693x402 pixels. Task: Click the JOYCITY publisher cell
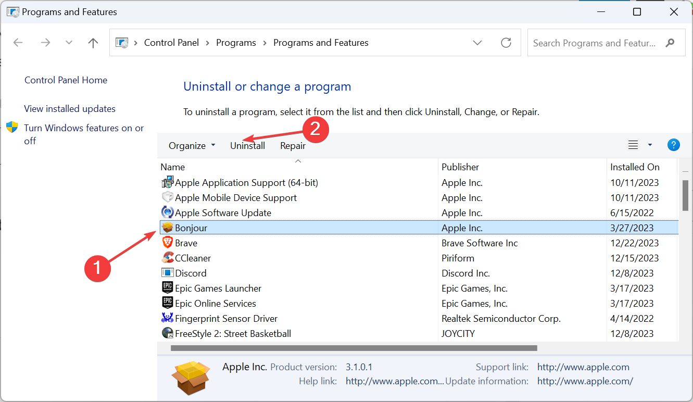click(458, 334)
